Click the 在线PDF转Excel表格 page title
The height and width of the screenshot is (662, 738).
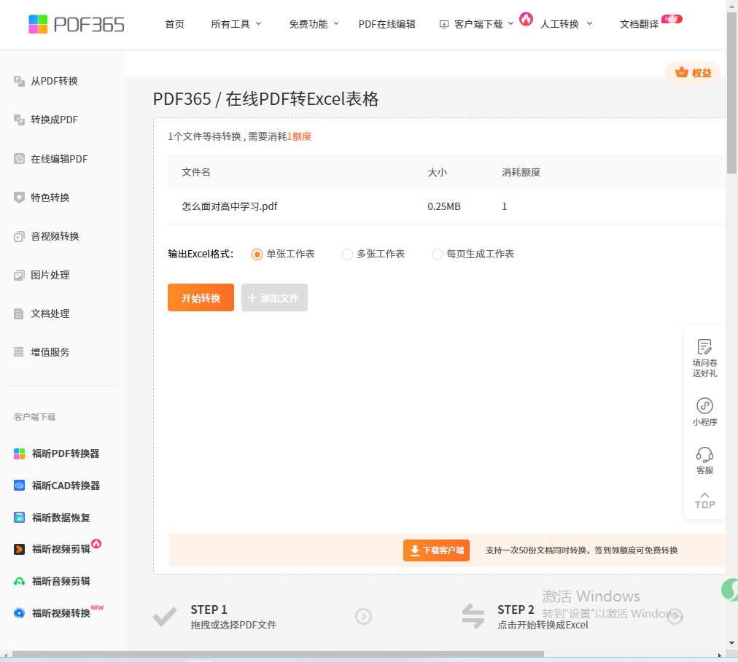(x=302, y=99)
